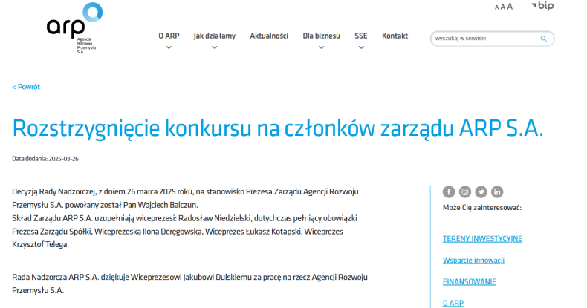Open the Instagram social icon
Viewport: 587px width, 308px height.
click(465, 192)
